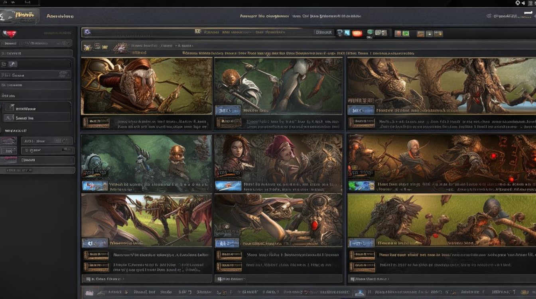The height and width of the screenshot is (299, 536).
Task: Click the red oval toolbar button
Action: pos(357,33)
